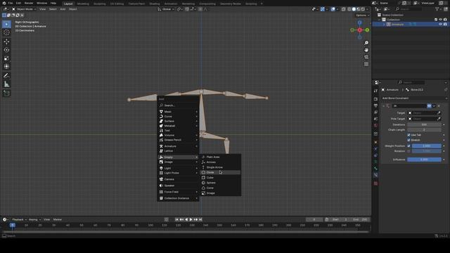Open the File menu

(x=11, y=3)
